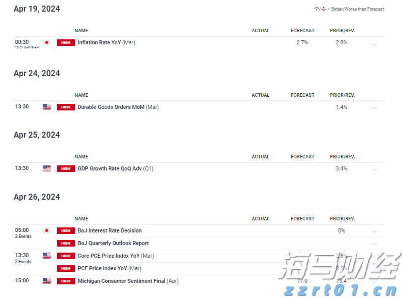The height and width of the screenshot is (298, 402).
Task: Click US flag beside Michigan Consumer Sentiment
Action: [x=47, y=281]
